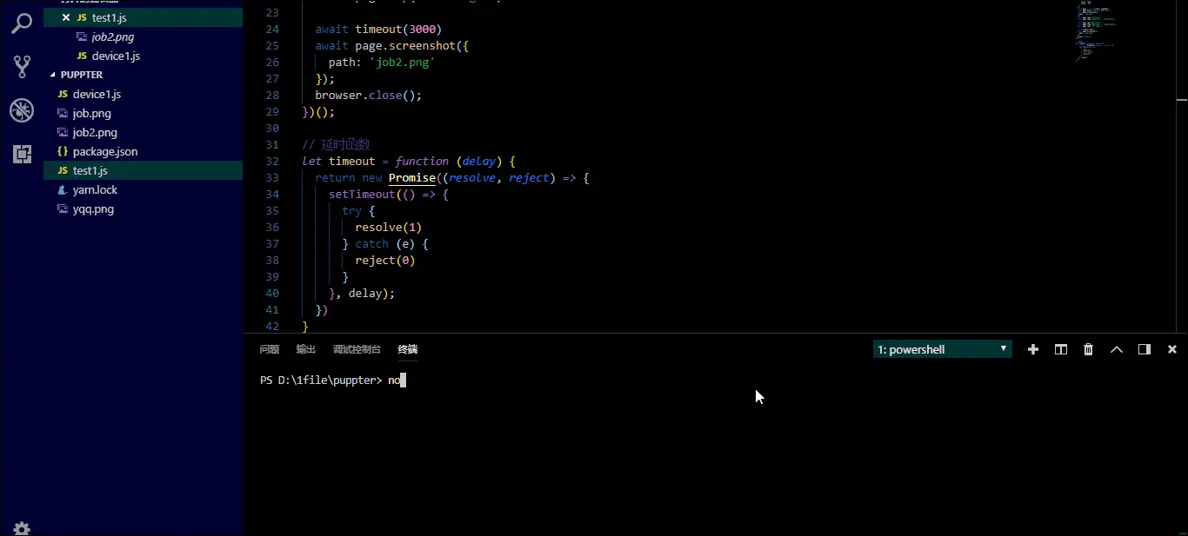Open the Source Control view
This screenshot has width=1188, height=536.
click(x=22, y=66)
